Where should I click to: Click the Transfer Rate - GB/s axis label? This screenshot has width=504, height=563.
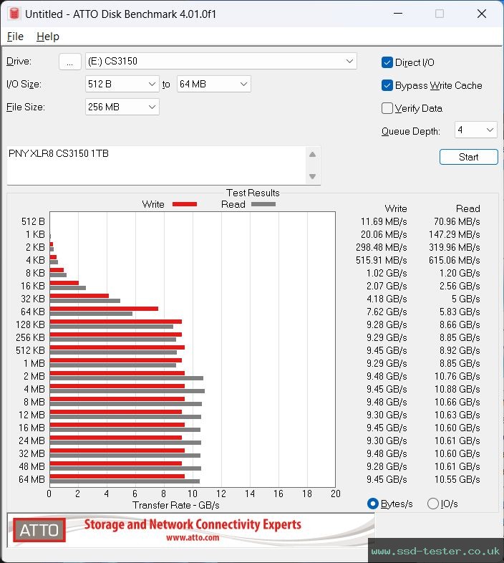pyautogui.click(x=176, y=505)
